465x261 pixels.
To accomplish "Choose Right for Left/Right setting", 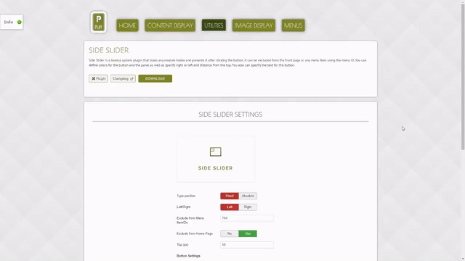I will [x=248, y=207].
